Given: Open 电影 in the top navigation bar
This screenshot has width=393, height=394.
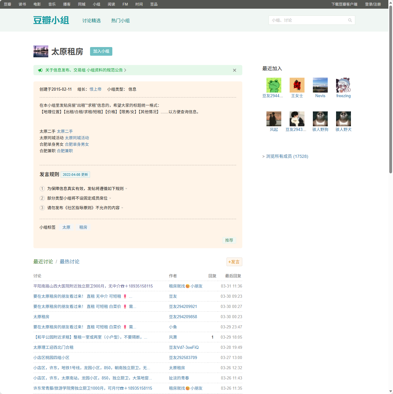Looking at the screenshot, I should point(37,4).
